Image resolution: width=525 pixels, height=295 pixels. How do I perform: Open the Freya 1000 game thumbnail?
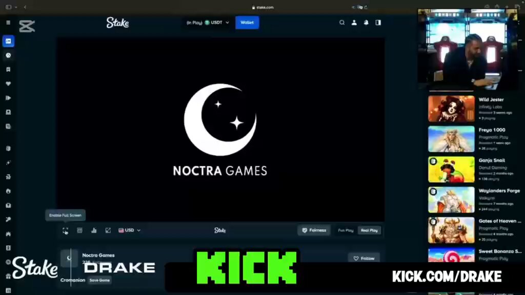coord(451,139)
